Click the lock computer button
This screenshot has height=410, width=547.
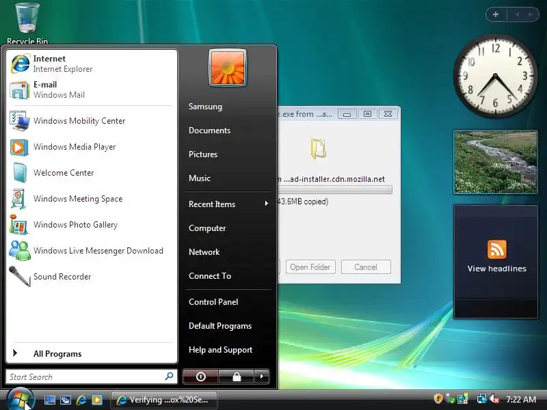237,377
